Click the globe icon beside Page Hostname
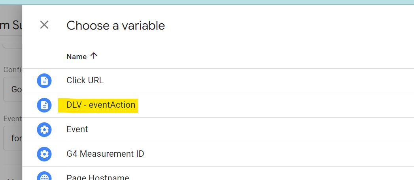This screenshot has width=414, height=180. (x=44, y=176)
